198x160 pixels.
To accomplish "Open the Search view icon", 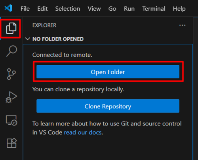I will (11, 51).
